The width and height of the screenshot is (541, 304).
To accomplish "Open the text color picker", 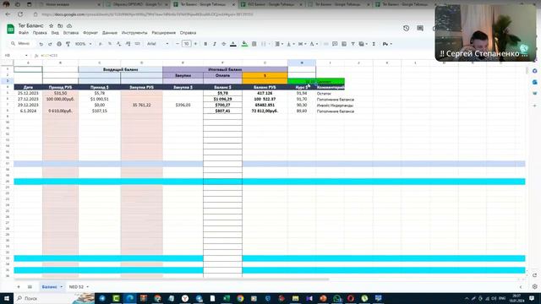I will tap(233, 44).
